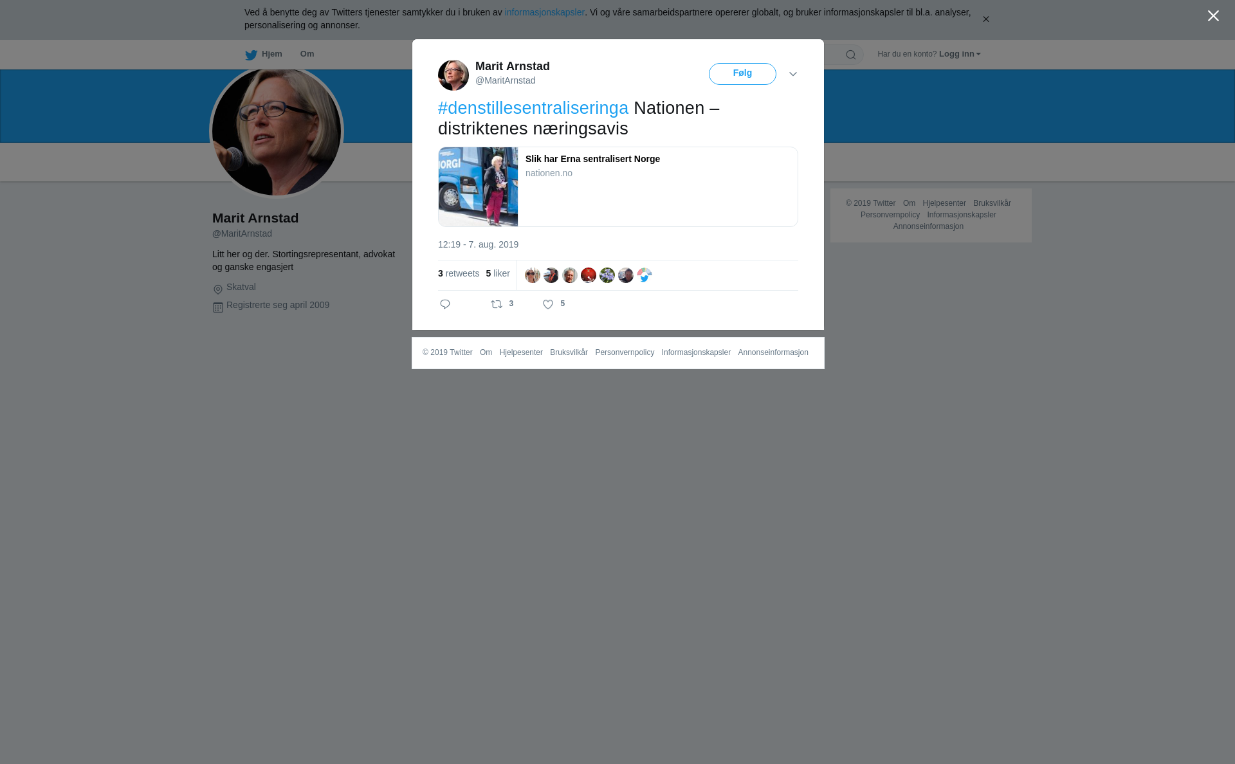Click the Følg button
Screen dimensions: 1235x764
coord(742,74)
